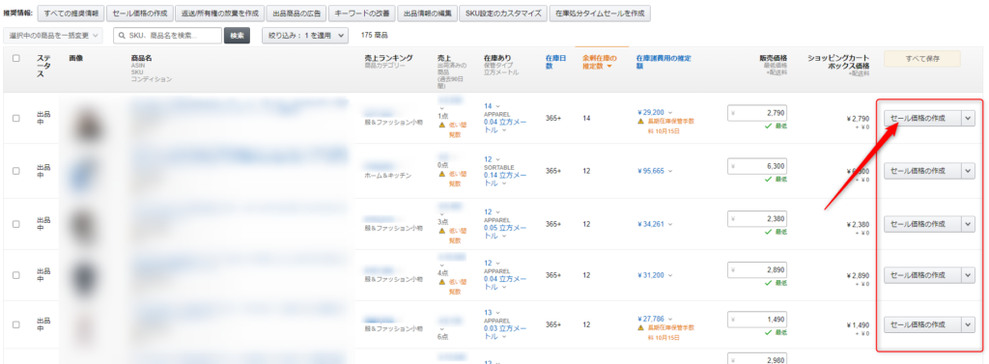Select the キーワードの改善 recommendation filter
The height and width of the screenshot is (364, 989).
coord(363,14)
